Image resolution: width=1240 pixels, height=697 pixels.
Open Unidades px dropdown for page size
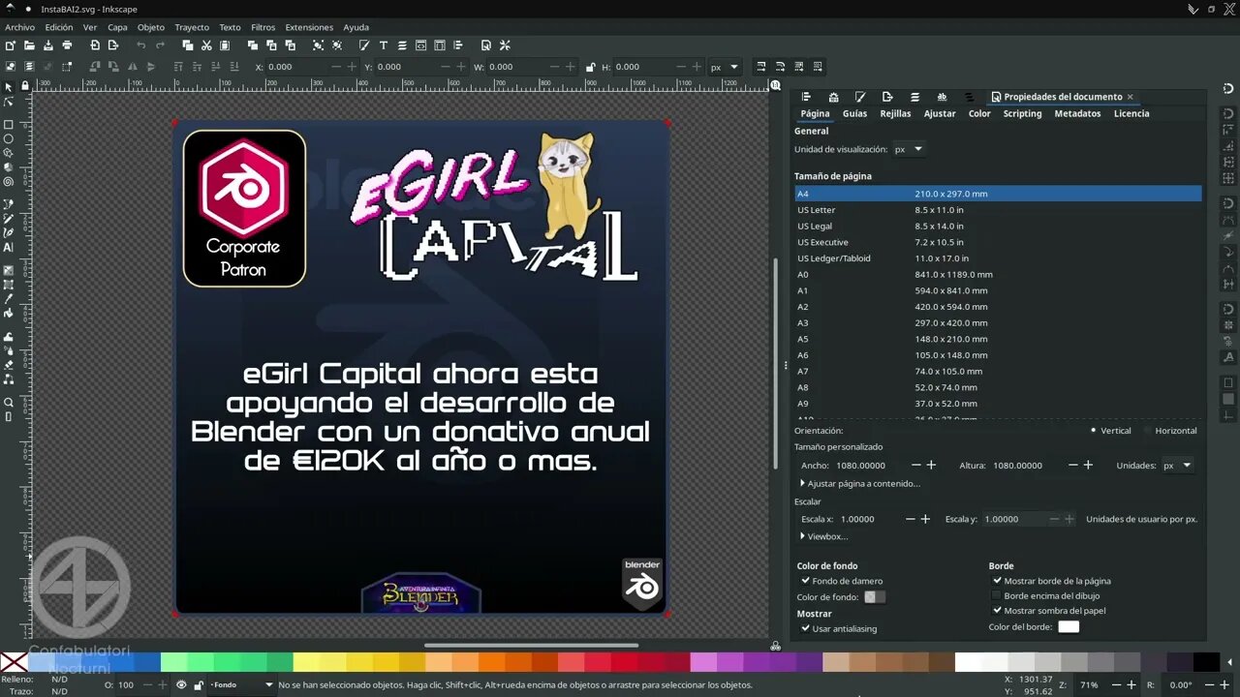point(1177,466)
